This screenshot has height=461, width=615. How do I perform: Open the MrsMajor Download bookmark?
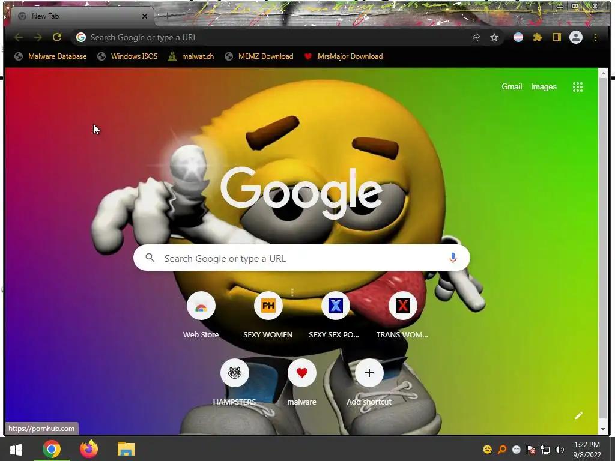click(x=344, y=56)
